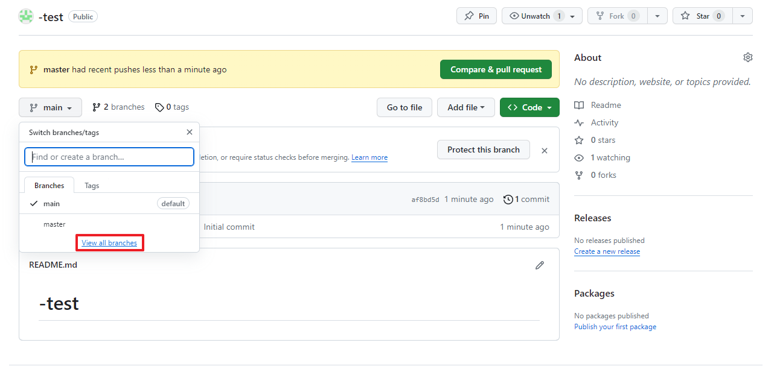This screenshot has width=777, height=375.
Task: Open commit hash af8bd5d
Action: [x=425, y=200]
